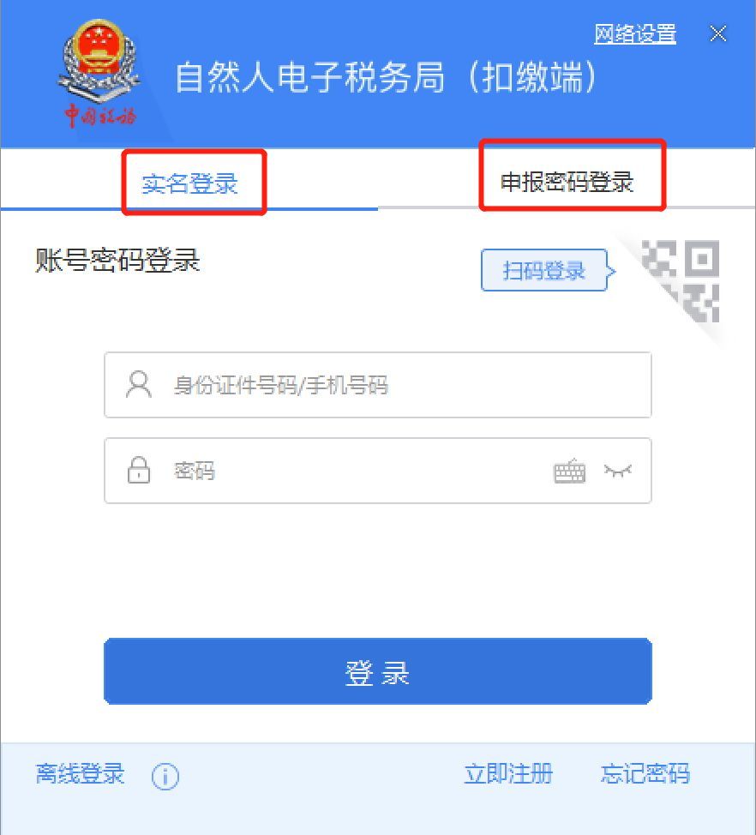Close the login window with X
The height and width of the screenshot is (835, 756).
718,33
